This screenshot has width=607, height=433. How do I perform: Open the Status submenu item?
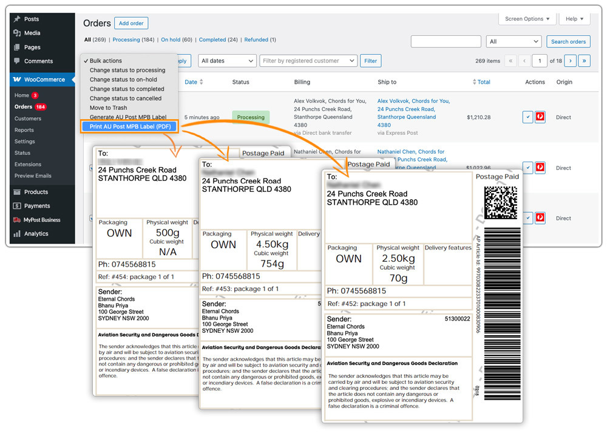click(22, 153)
